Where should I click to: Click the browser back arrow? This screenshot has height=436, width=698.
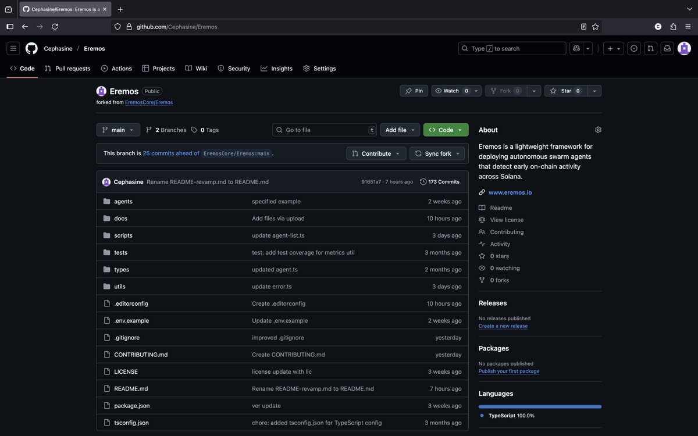24,27
